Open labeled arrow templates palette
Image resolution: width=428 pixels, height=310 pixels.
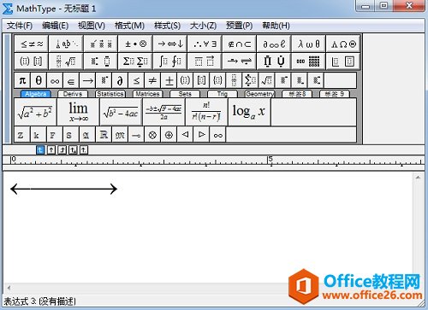pyautogui.click(x=240, y=61)
